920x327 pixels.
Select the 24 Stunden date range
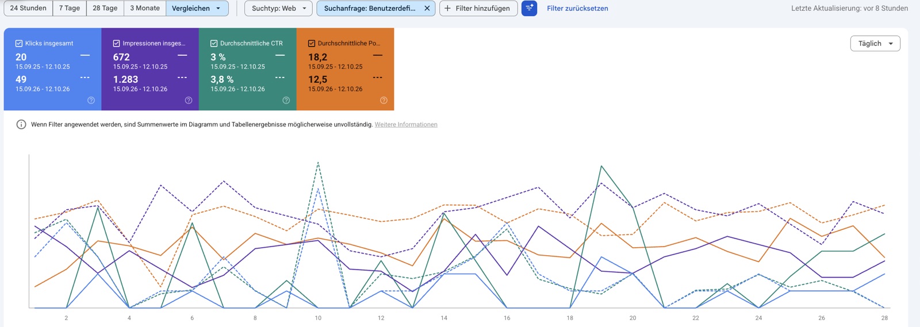click(28, 8)
